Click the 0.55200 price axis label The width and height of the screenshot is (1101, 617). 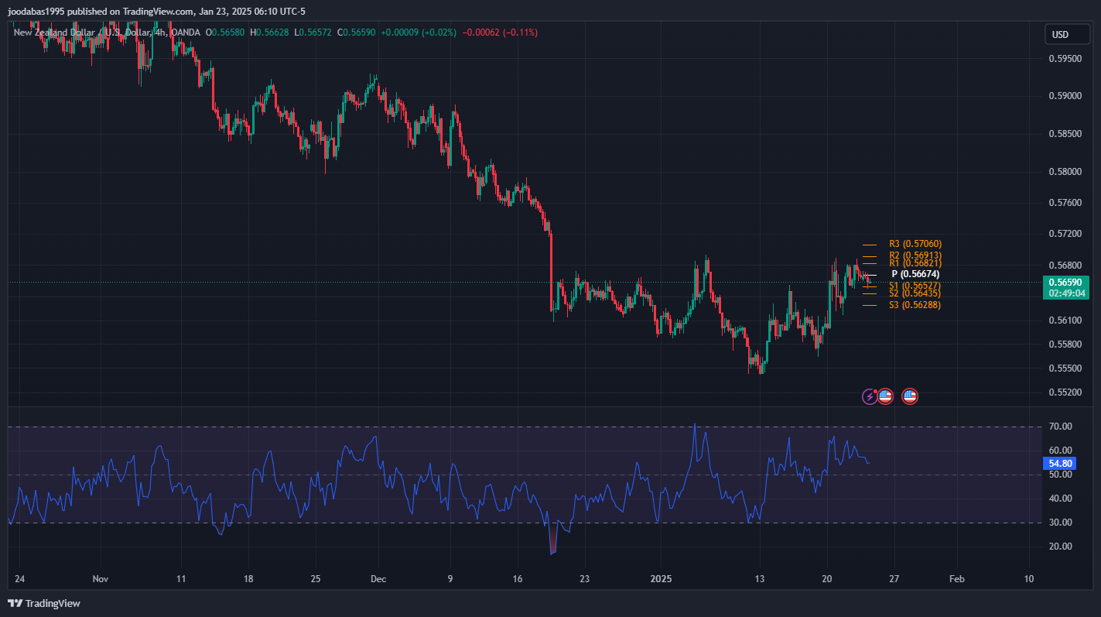[1065, 392]
